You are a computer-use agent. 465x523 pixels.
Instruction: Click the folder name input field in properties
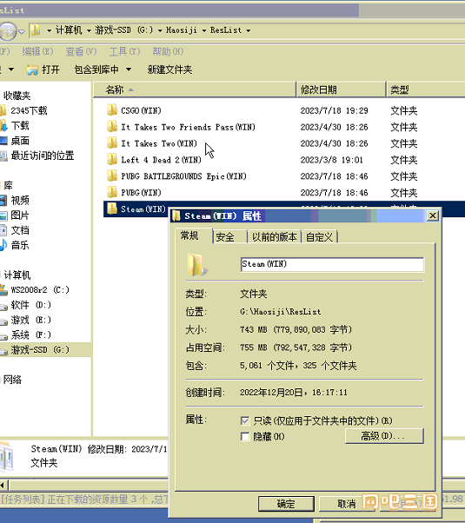point(332,264)
